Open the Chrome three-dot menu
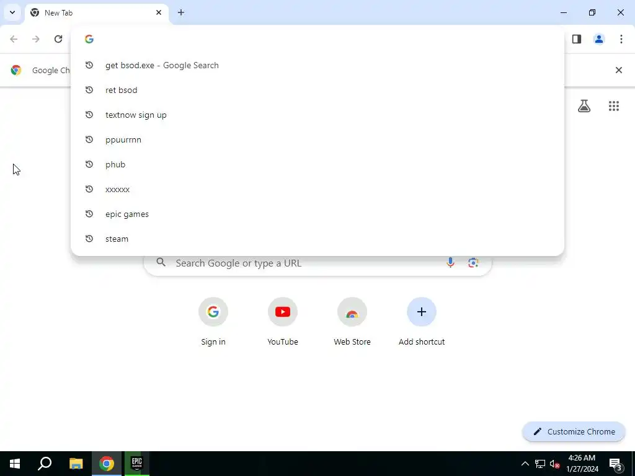Image resolution: width=635 pixels, height=476 pixels. 621,39
